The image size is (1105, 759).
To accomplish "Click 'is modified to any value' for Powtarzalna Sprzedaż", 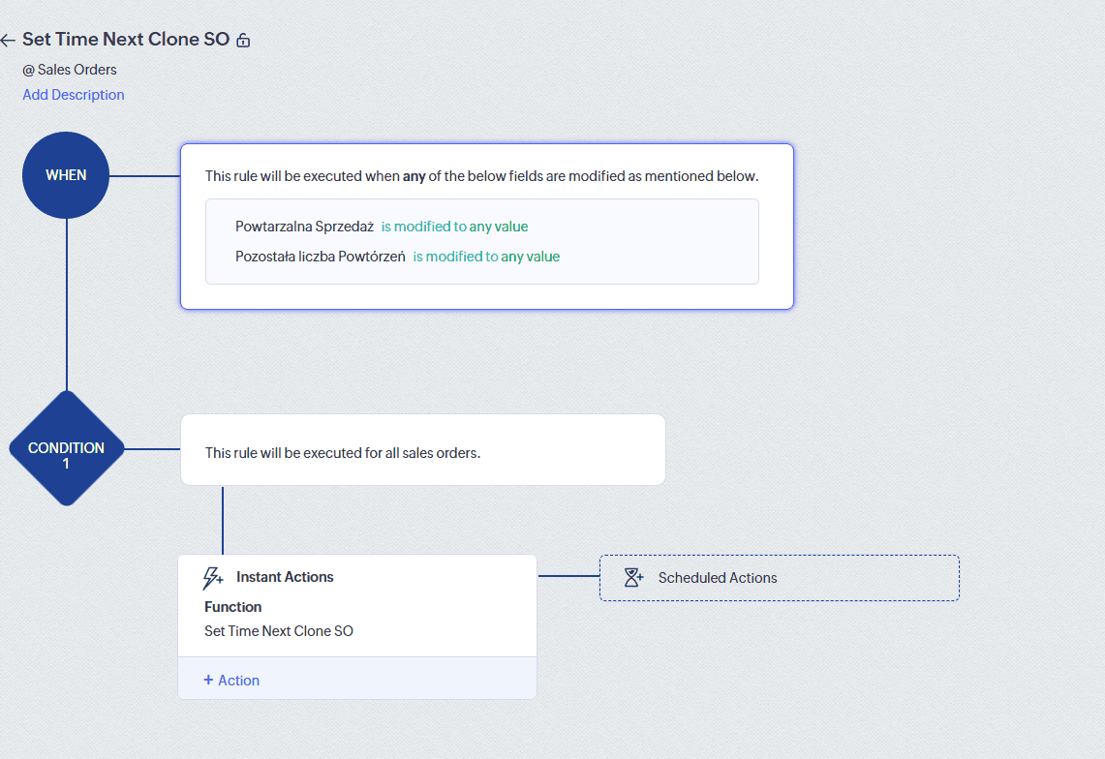I will pyautogui.click(x=454, y=226).
